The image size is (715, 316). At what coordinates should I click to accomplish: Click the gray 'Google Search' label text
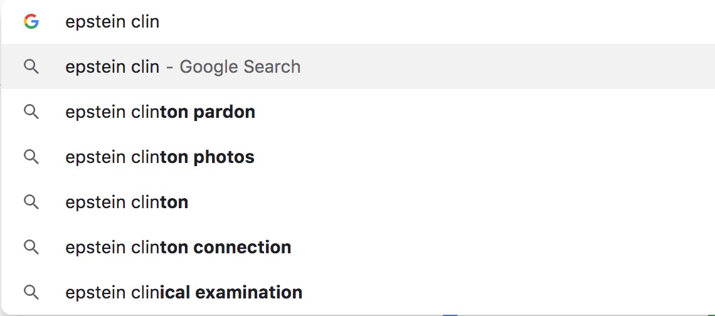point(240,67)
